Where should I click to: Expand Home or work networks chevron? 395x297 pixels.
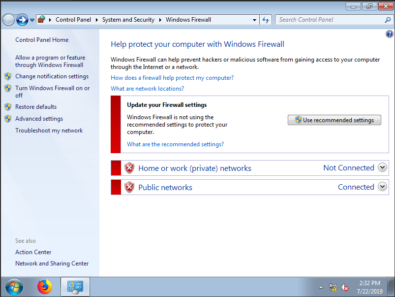[x=382, y=167]
